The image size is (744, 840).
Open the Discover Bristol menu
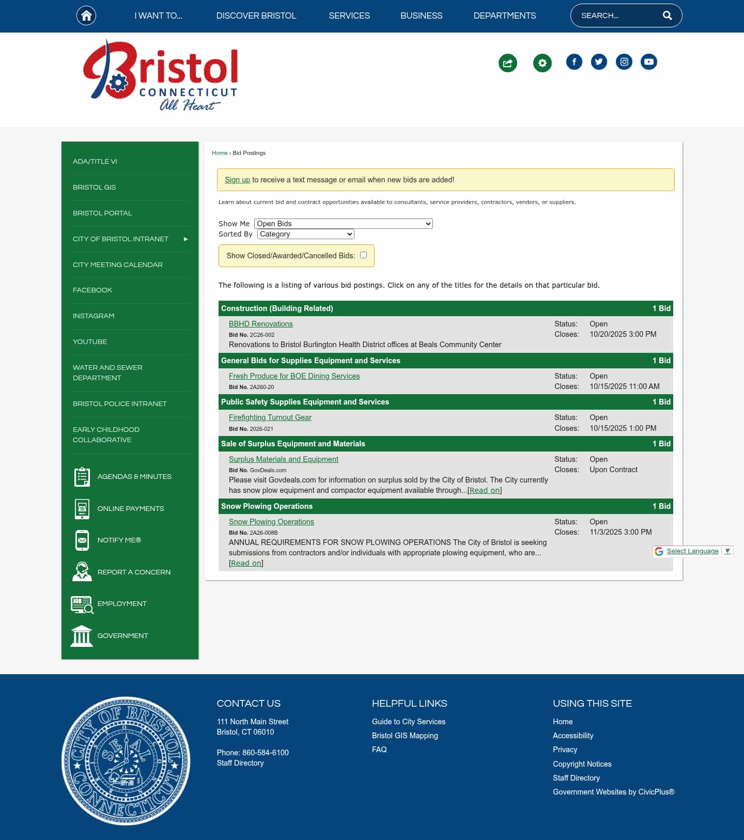tap(256, 15)
